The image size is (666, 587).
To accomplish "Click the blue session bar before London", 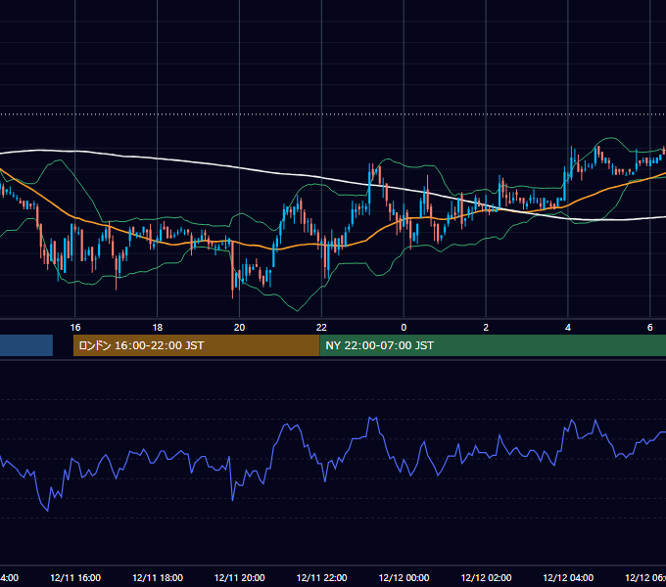I will (x=26, y=345).
